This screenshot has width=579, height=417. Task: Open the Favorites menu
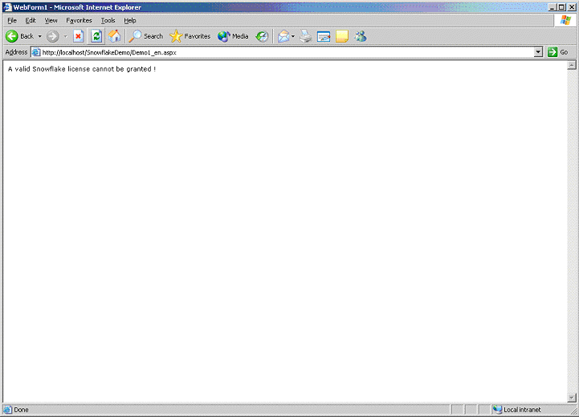(79, 20)
